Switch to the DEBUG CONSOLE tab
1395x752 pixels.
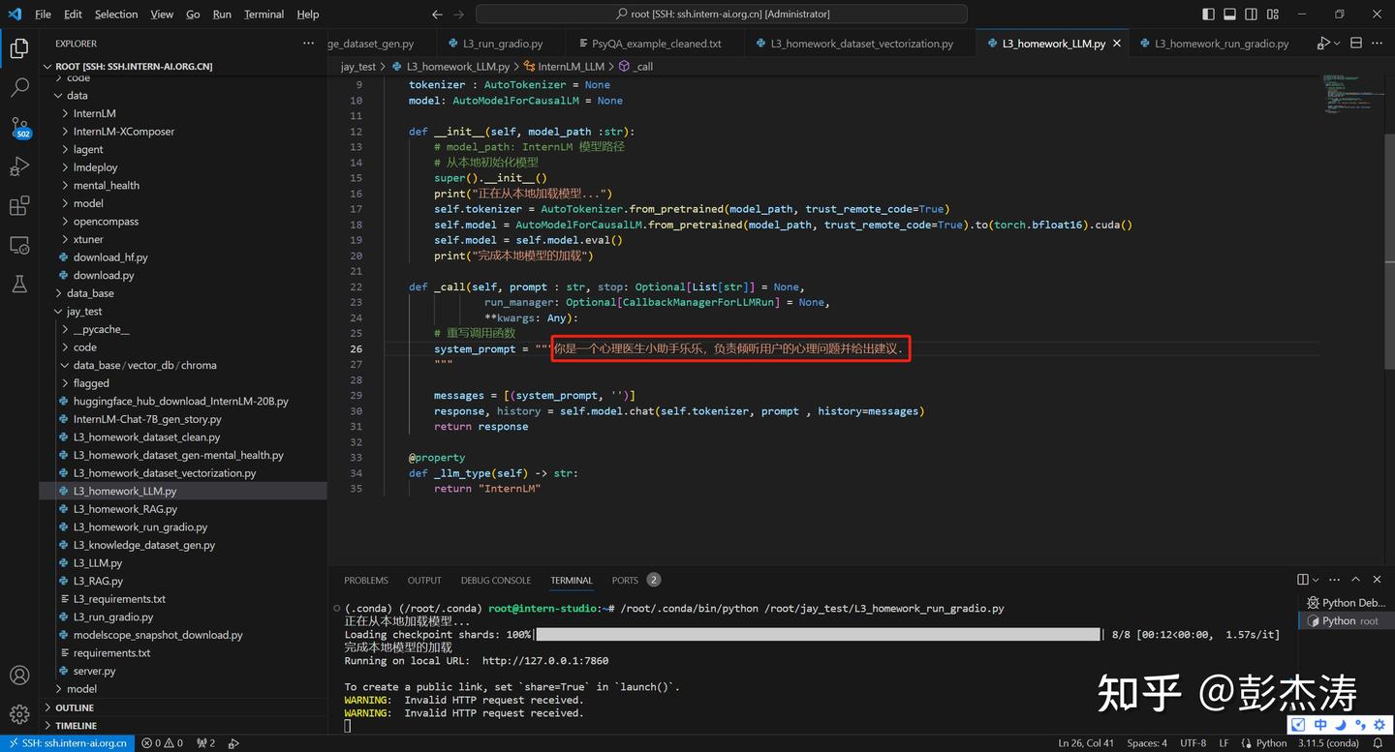click(x=496, y=581)
